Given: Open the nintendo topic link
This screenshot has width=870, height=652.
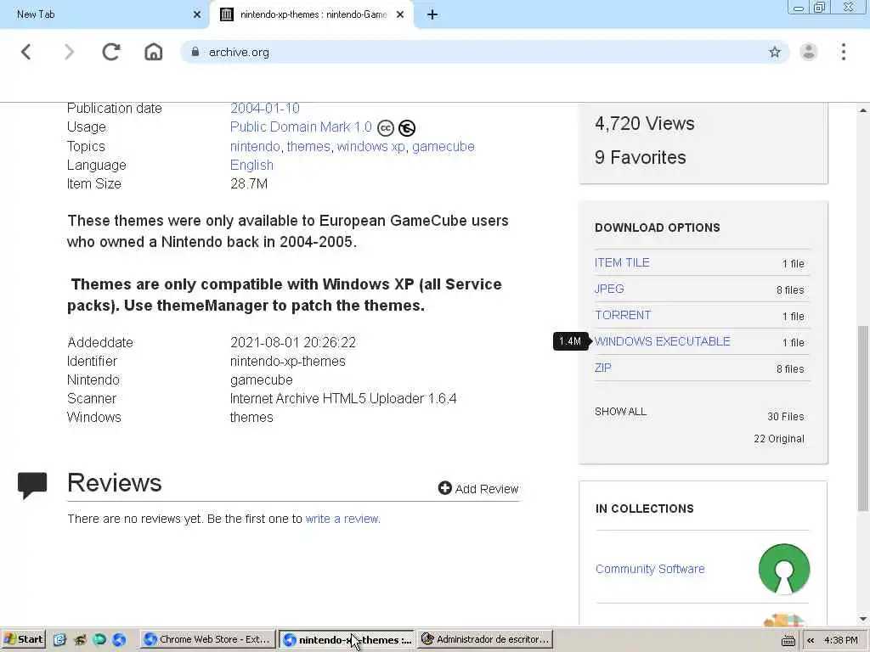Looking at the screenshot, I should click(x=255, y=146).
